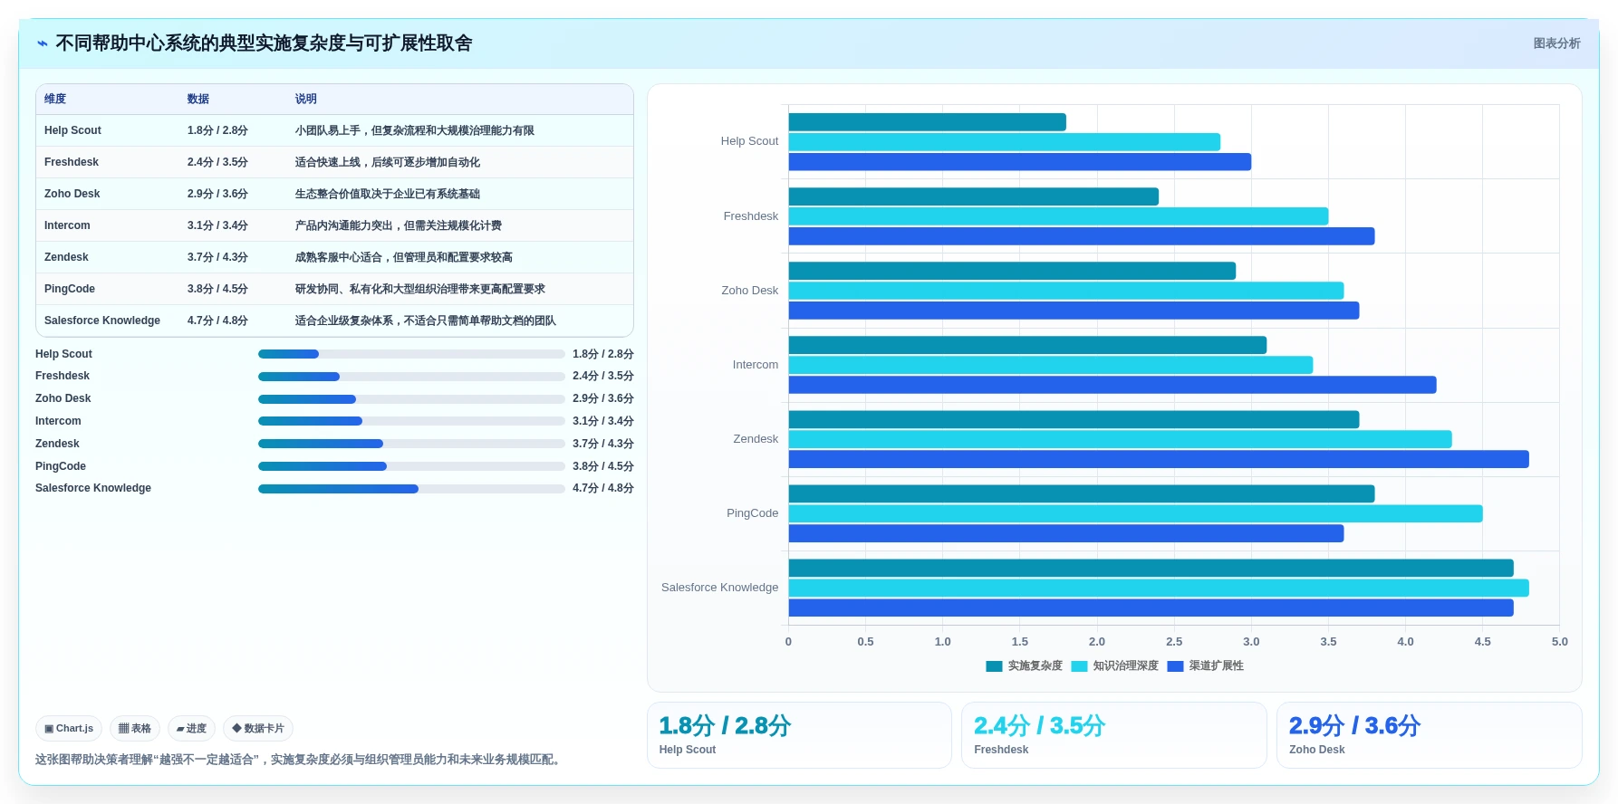The image size is (1618, 804).
Task: Click description 成熟客服中心适合 for Zendesk
Action: 404,257
